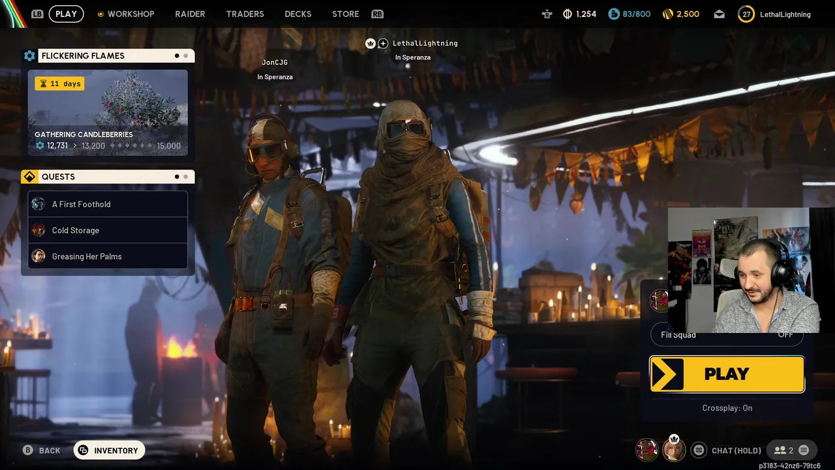
Task: Click the coin currency icon next to 1,254
Action: coord(567,14)
